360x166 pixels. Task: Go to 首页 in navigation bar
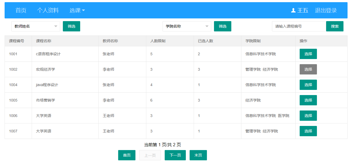tap(21, 11)
